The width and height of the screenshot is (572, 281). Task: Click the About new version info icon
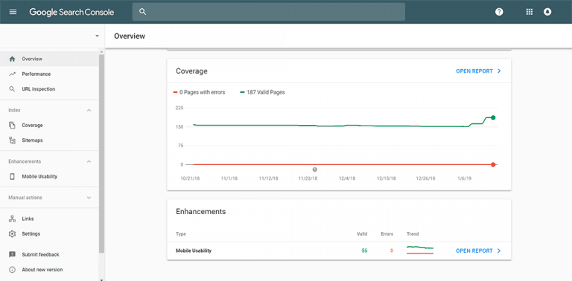(12, 270)
